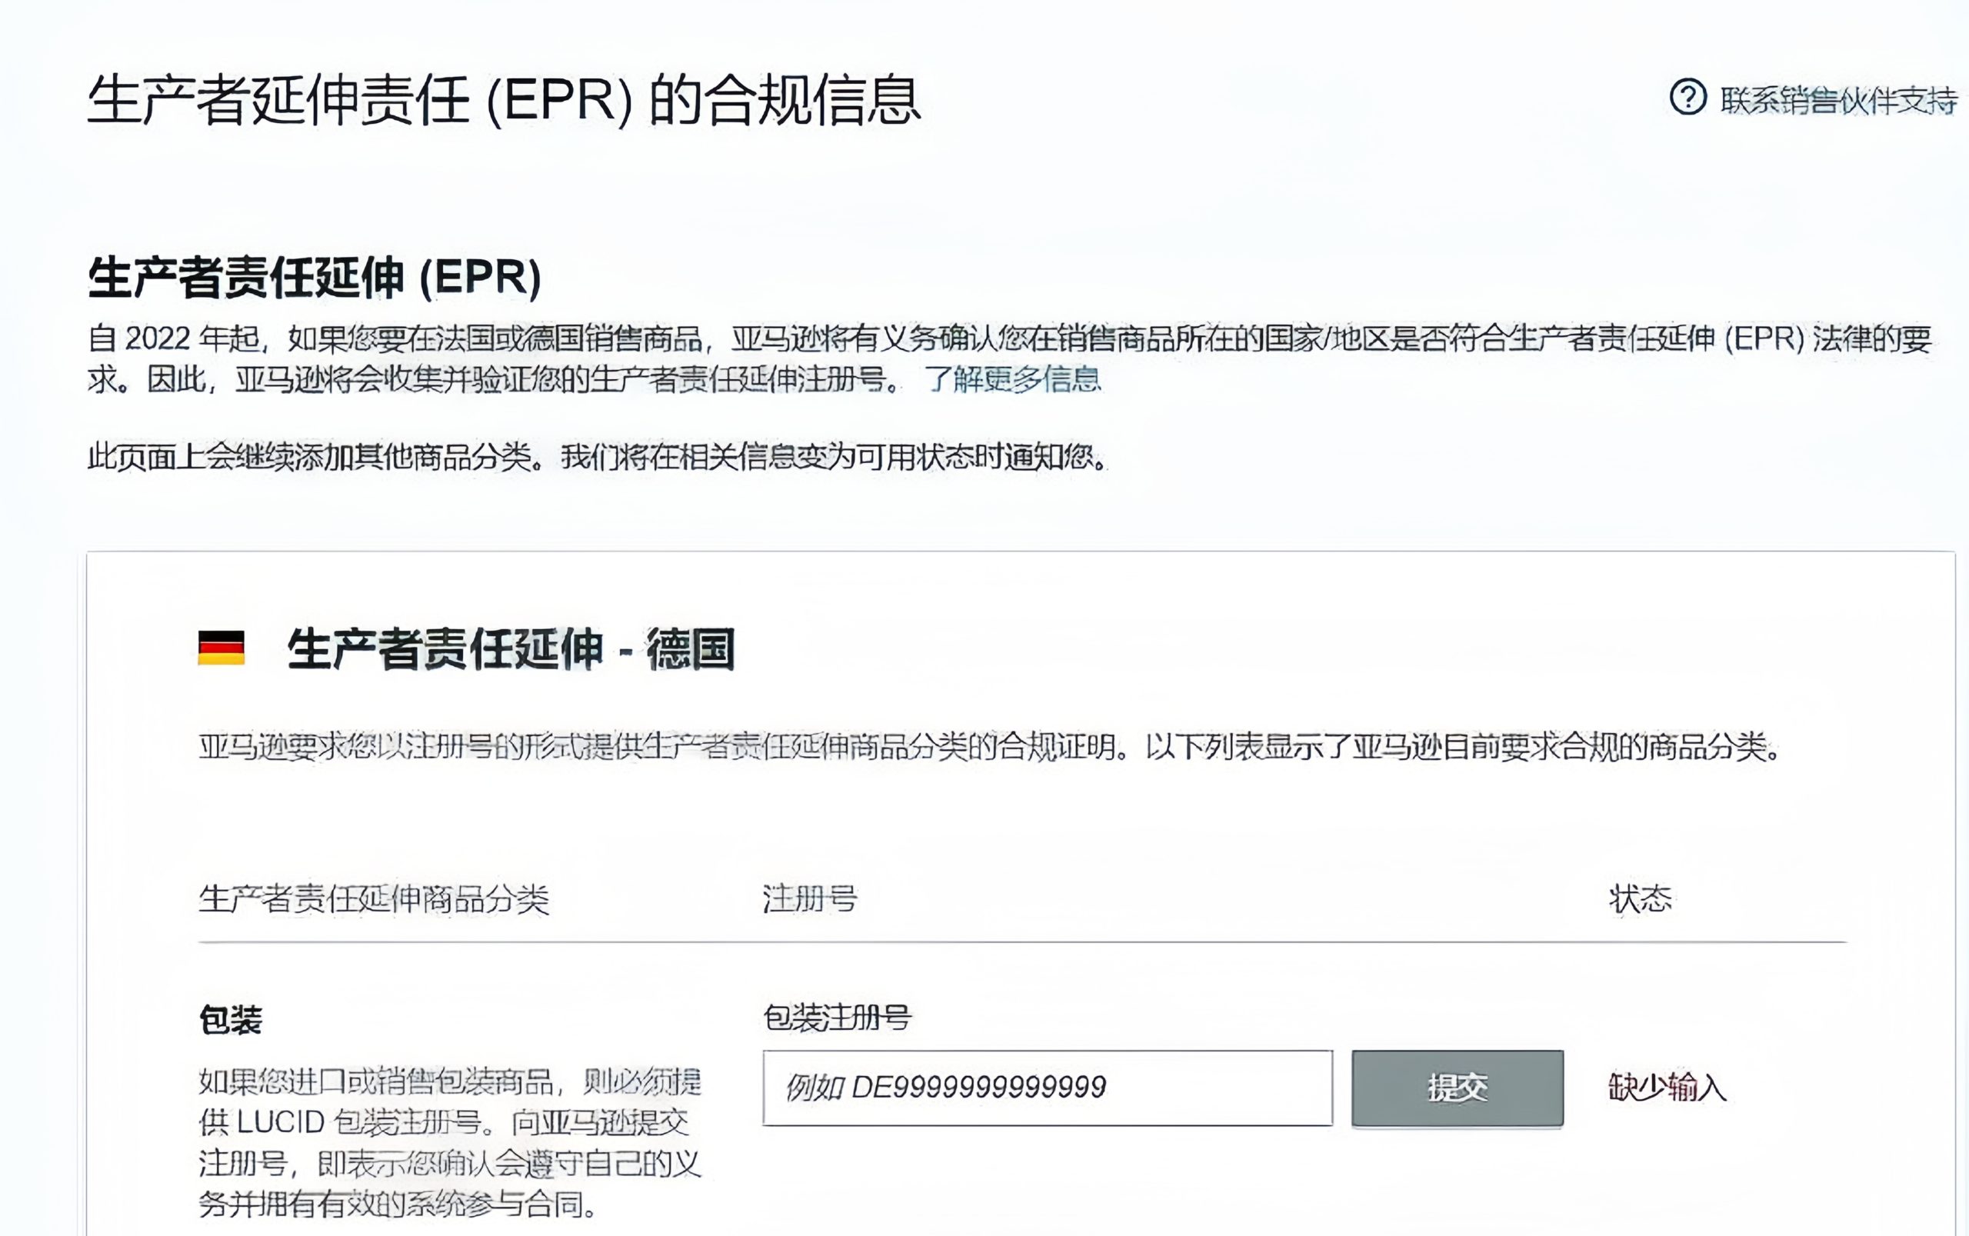Click the paragraph 亚马逊要求您以注册号的形式

tap(989, 746)
